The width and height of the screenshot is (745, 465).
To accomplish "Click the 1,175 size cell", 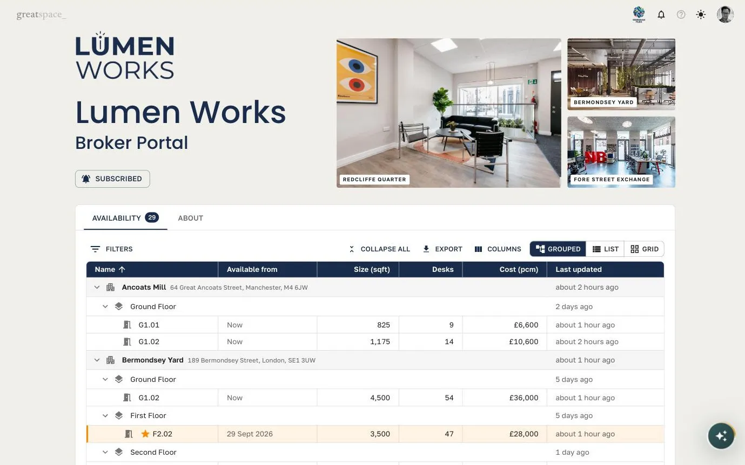I will click(x=358, y=341).
